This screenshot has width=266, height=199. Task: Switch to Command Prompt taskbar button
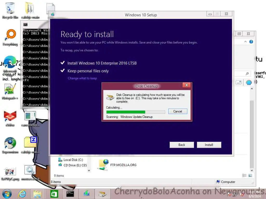[x=70, y=194]
